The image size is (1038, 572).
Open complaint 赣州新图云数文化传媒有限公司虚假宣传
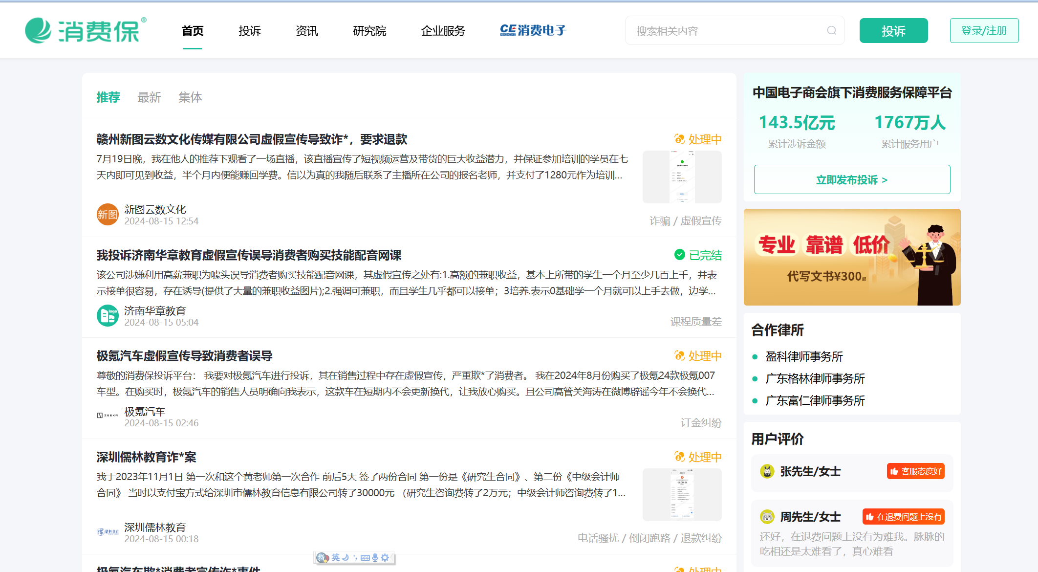(x=252, y=139)
